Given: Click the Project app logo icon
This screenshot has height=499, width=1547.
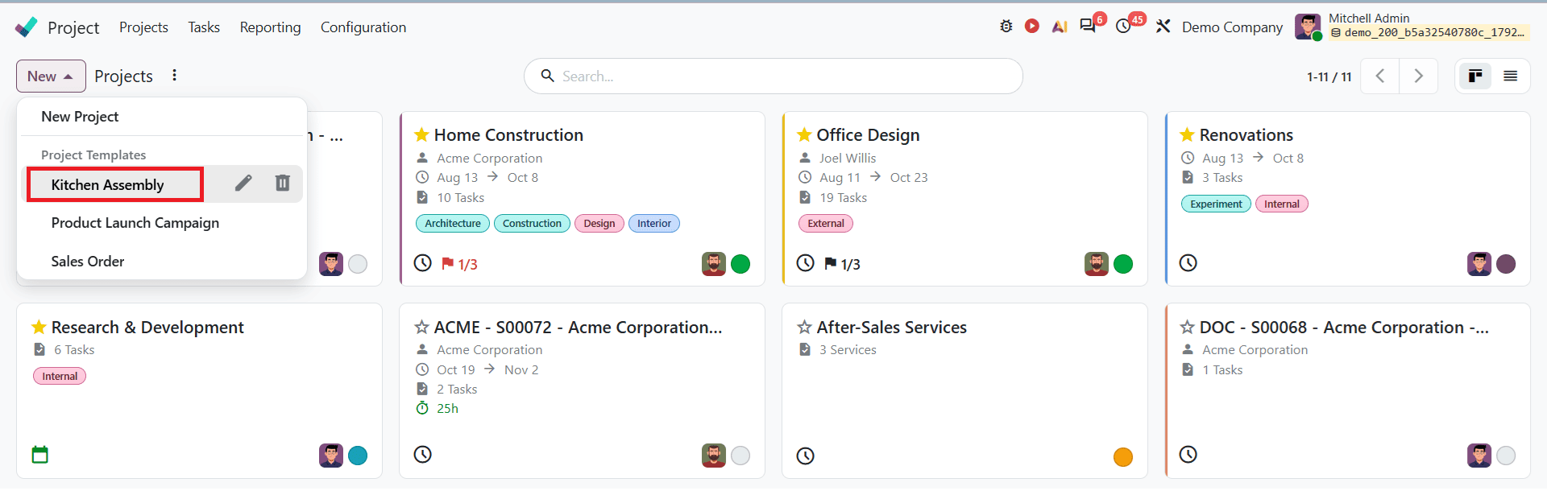Looking at the screenshot, I should pos(26,27).
